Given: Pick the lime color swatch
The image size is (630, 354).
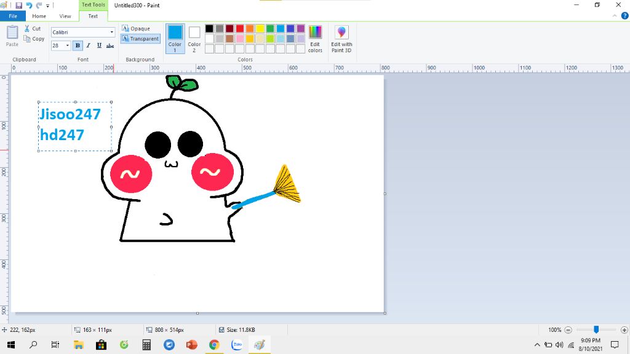Looking at the screenshot, I should click(270, 39).
